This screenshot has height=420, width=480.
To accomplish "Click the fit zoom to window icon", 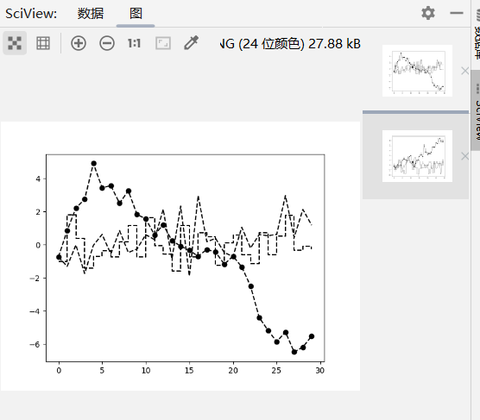I will [163, 43].
